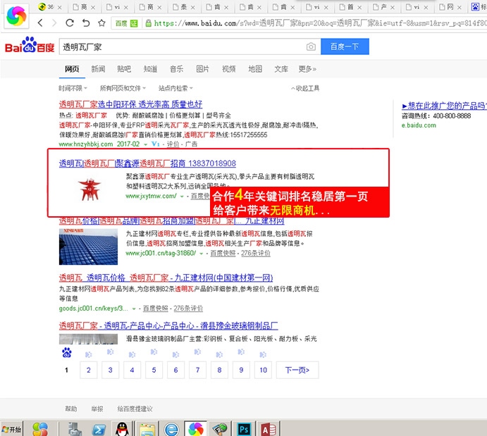Screen dimensions: 487x436
Task: Open result 滑县豫金玻璃钢制品厂
Action: pyautogui.click(x=168, y=325)
